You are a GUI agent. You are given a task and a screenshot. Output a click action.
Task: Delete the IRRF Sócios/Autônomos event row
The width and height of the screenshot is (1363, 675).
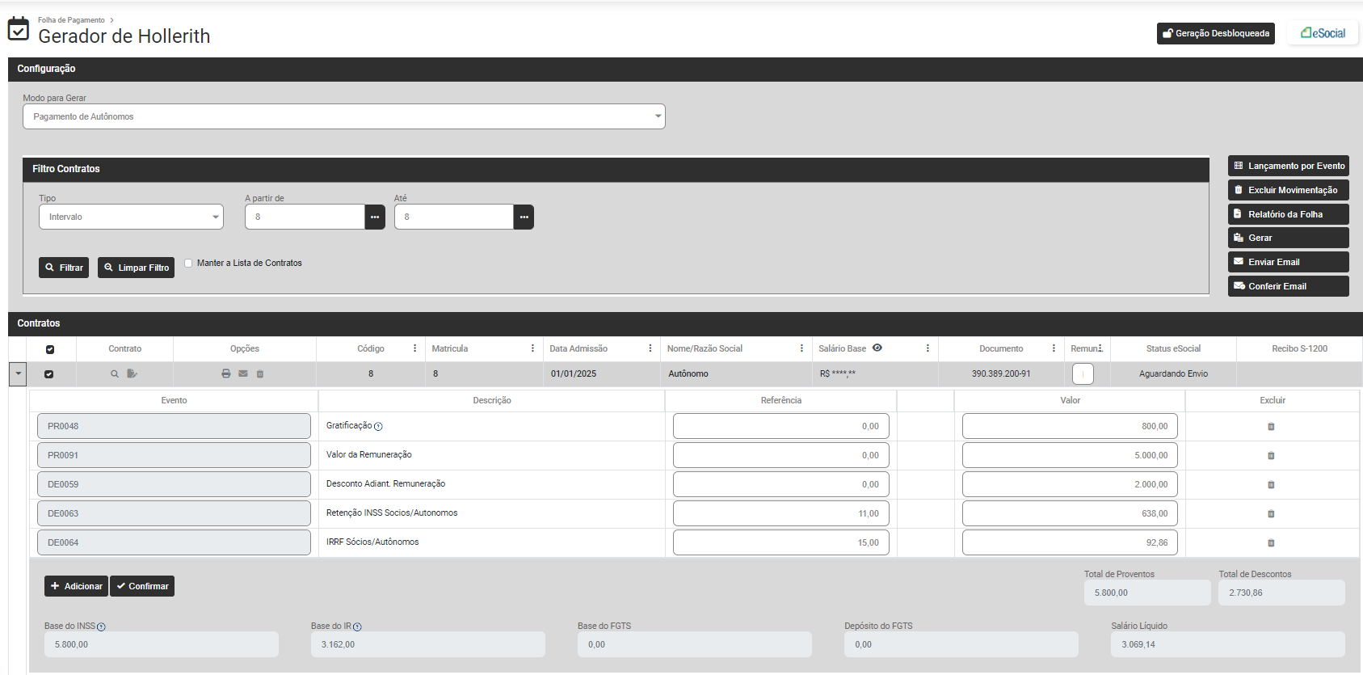[1271, 543]
